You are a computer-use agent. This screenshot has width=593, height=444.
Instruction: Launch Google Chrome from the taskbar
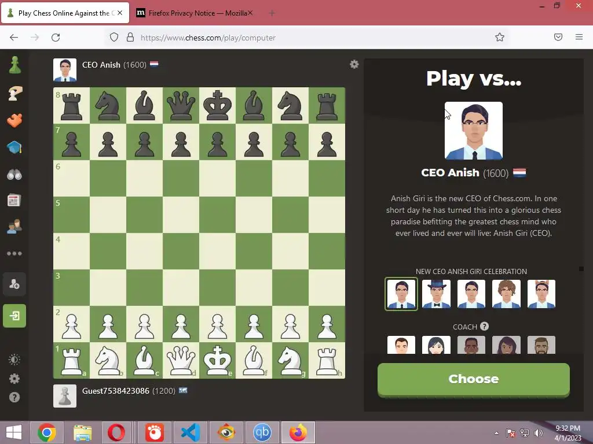tap(47, 432)
